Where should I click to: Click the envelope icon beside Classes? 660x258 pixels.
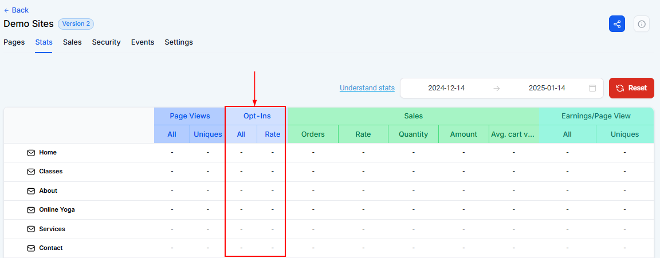[x=31, y=172]
